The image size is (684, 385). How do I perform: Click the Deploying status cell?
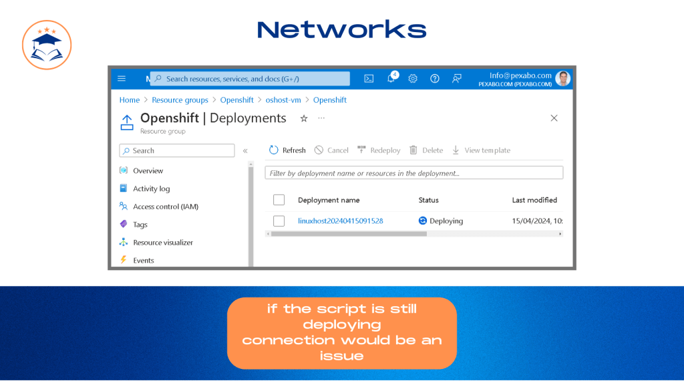[441, 221]
